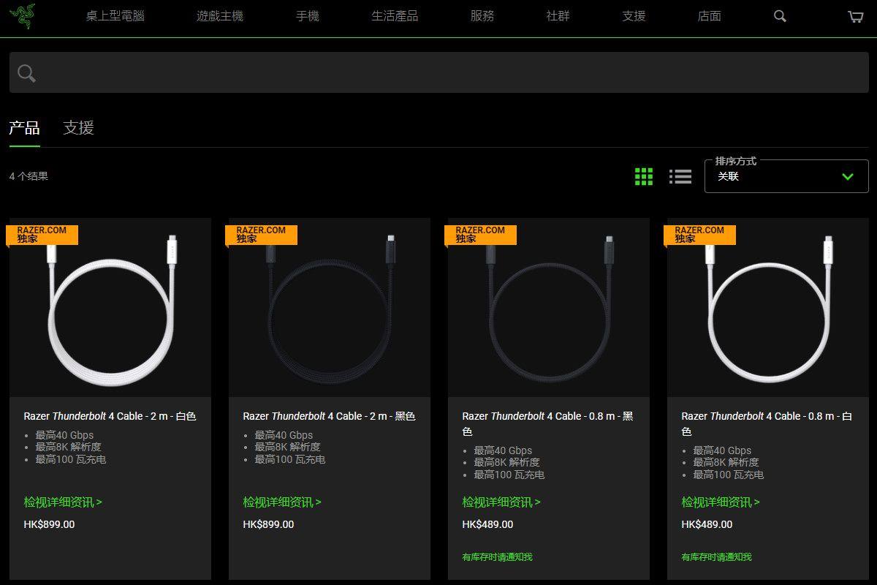This screenshot has height=585, width=877.
Task: Click the HK$899.00 price of the 2 m 白色 cable
Action: (x=49, y=524)
